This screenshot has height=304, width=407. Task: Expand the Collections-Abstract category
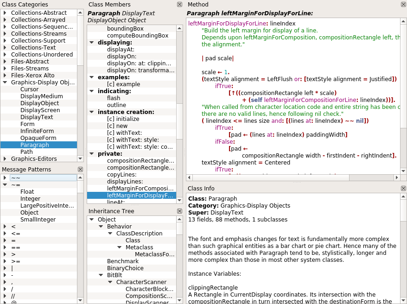pos(5,13)
